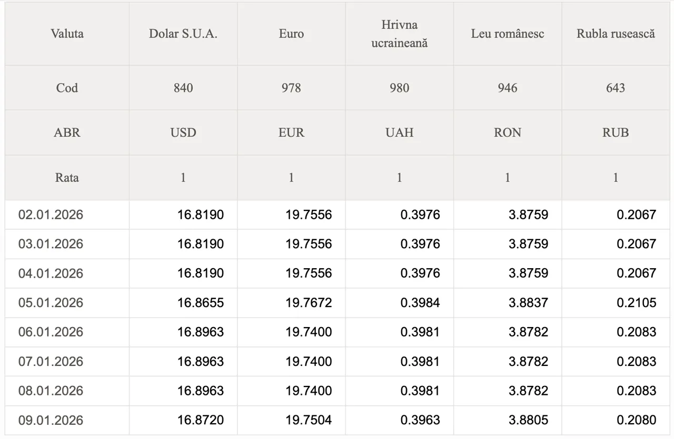Select currency code 840 cell
The image size is (674, 439).
click(183, 88)
